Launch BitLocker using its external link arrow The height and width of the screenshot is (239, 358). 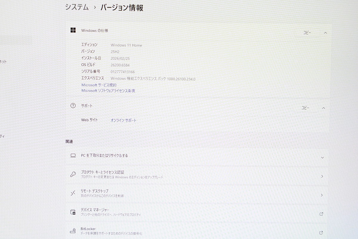coord(321,232)
